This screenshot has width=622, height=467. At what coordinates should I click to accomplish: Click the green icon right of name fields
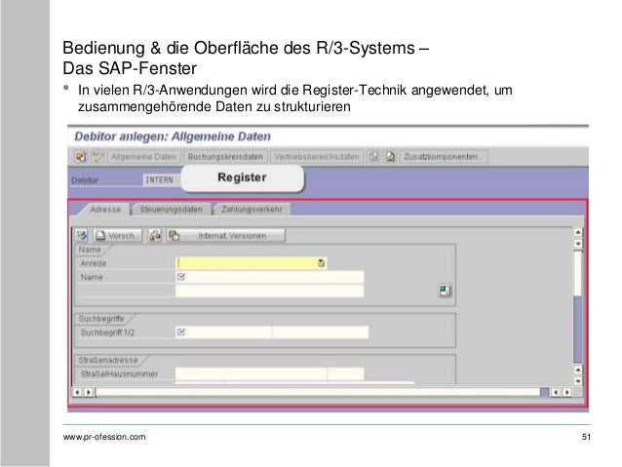tap(445, 291)
